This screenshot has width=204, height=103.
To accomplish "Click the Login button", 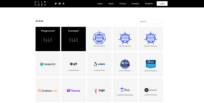I will pos(162,4).
